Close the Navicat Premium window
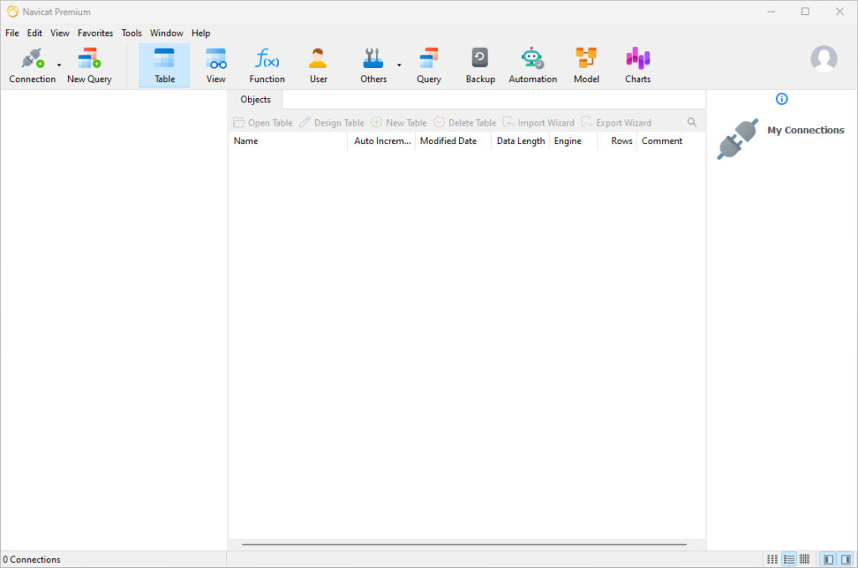 [x=840, y=12]
